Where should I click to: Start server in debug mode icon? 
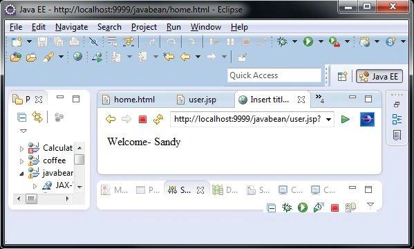[x=287, y=207]
